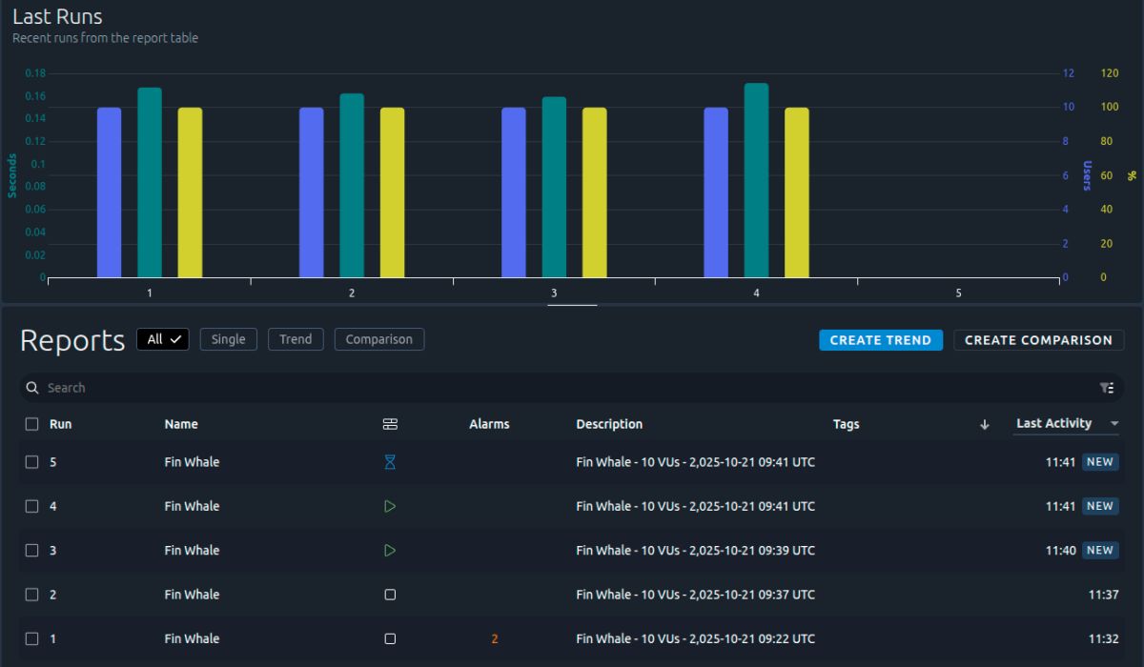This screenshot has height=667, width=1144.
Task: Click Fin Whale name in run 3 row
Action: tap(192, 551)
